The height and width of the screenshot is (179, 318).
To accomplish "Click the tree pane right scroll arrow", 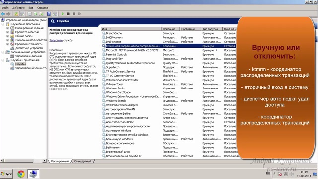I will 44,161.
